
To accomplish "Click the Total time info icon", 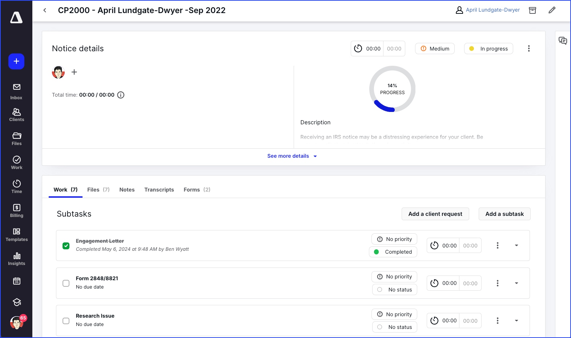I will click(x=121, y=95).
